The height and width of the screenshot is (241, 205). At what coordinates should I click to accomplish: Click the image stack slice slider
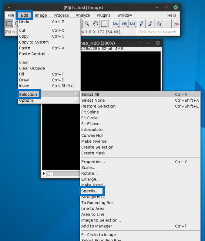(x=63, y=174)
